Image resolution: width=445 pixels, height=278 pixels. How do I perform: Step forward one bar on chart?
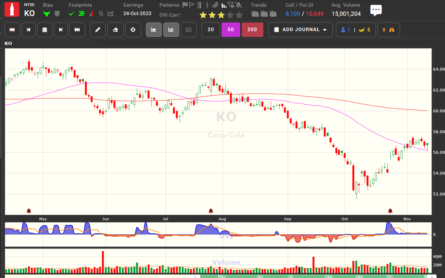tap(61, 30)
